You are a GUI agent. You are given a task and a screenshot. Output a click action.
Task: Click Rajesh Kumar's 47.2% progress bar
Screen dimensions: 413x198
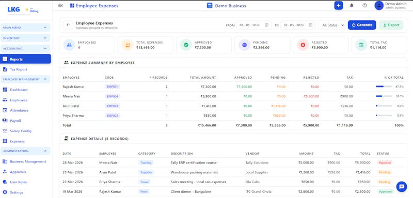pyautogui.click(x=384, y=86)
